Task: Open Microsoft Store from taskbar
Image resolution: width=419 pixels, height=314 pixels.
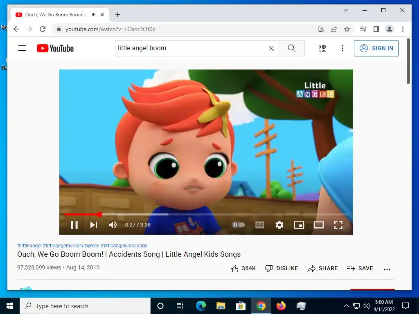Action: (x=241, y=306)
